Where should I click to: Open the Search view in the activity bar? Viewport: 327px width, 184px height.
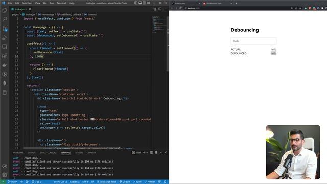pyautogui.click(x=5, y=19)
